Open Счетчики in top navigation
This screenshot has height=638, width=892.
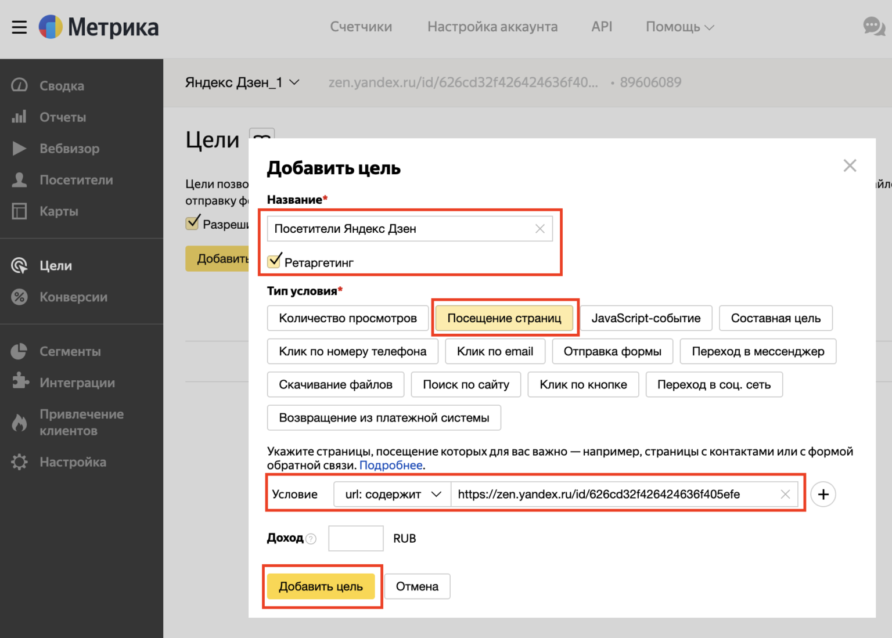(x=361, y=27)
